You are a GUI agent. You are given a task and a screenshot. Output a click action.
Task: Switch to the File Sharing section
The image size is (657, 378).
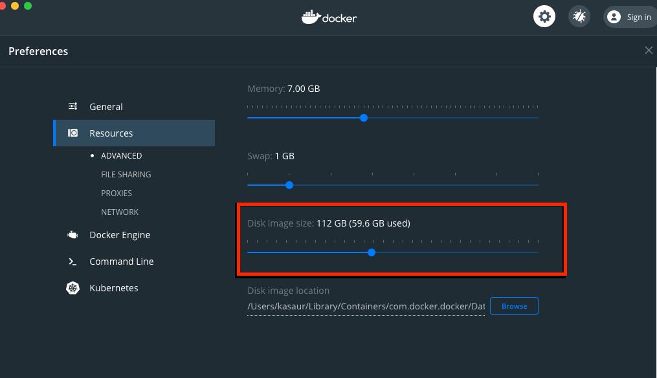[x=126, y=174]
